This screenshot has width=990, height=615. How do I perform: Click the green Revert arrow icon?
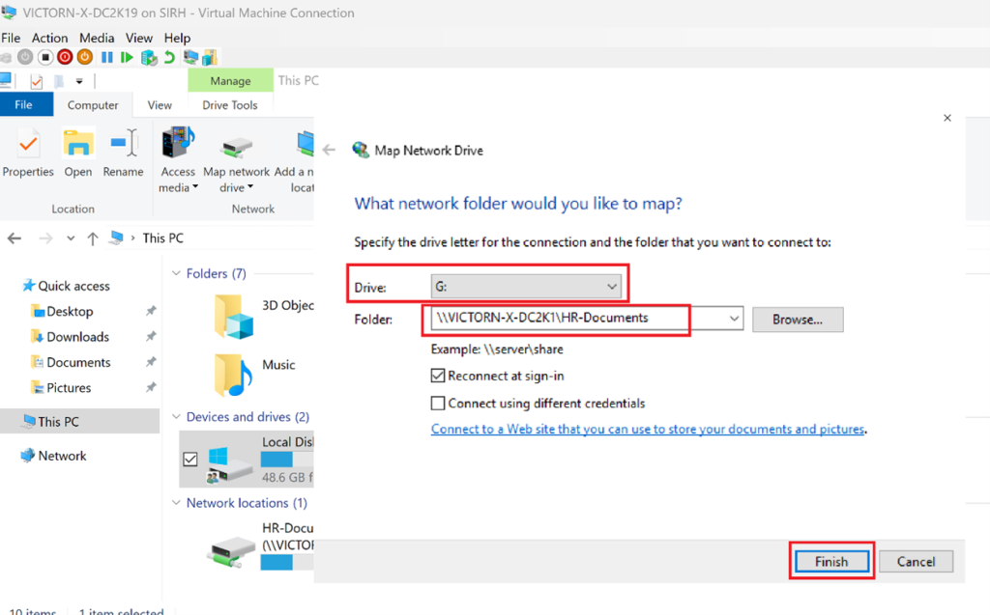tap(169, 58)
